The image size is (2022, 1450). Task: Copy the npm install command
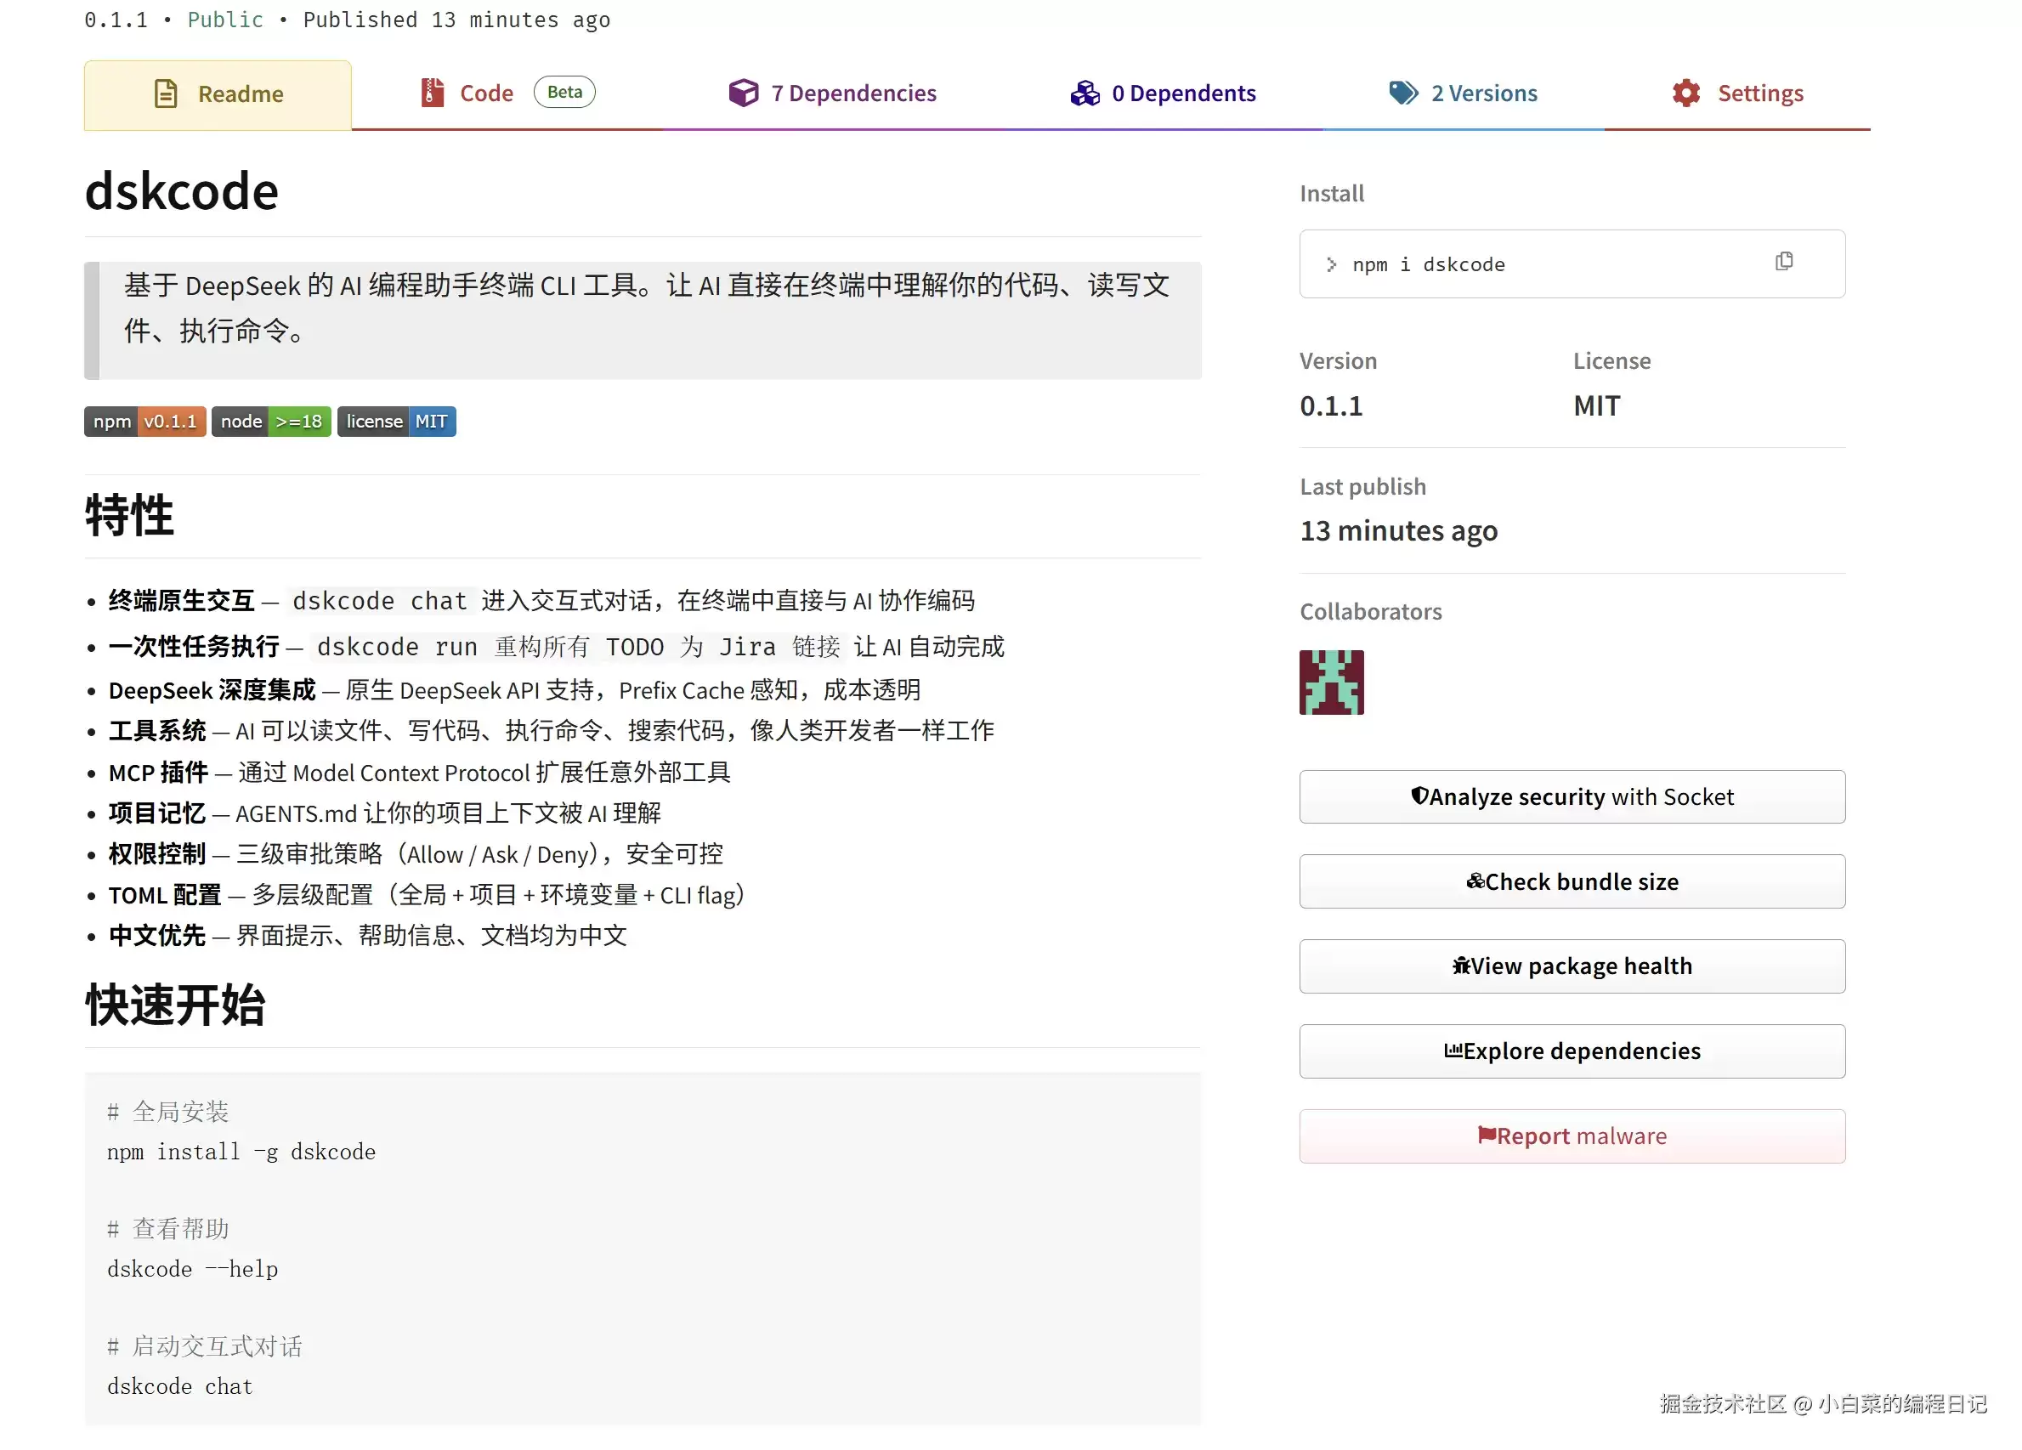(1783, 261)
